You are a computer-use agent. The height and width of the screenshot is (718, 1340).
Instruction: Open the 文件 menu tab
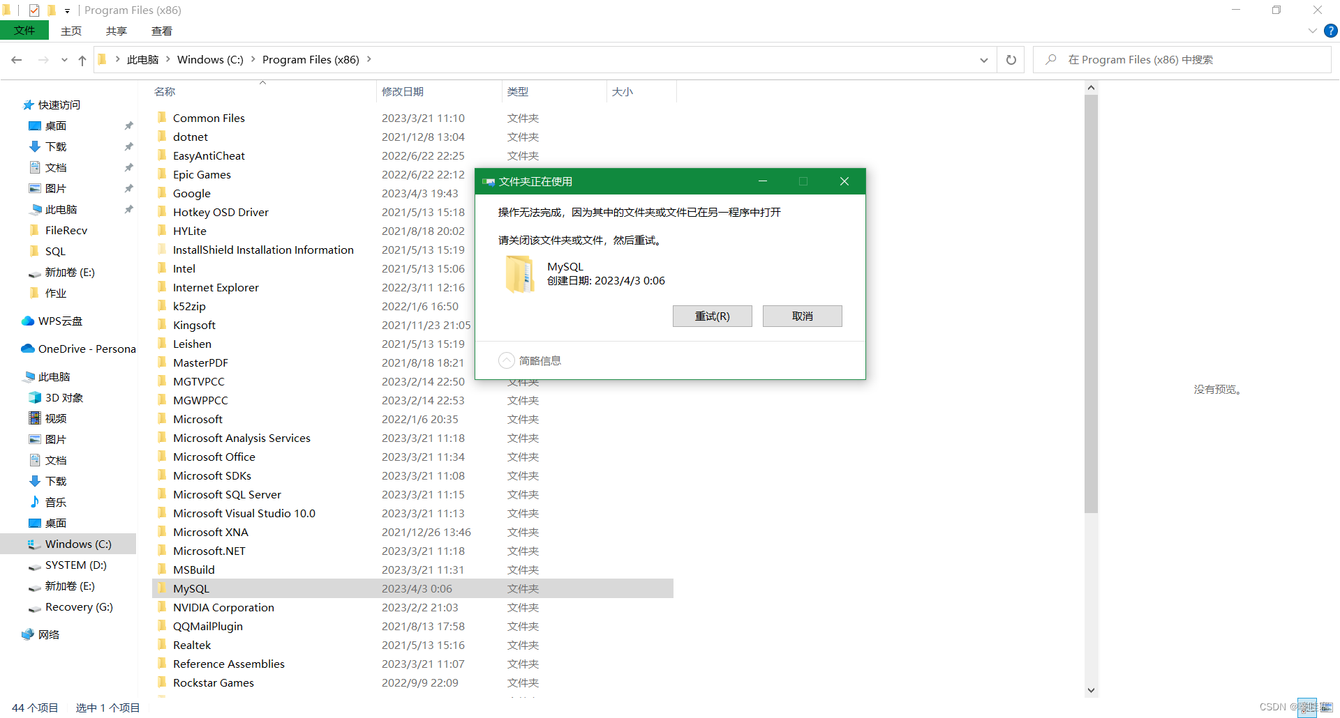24,31
